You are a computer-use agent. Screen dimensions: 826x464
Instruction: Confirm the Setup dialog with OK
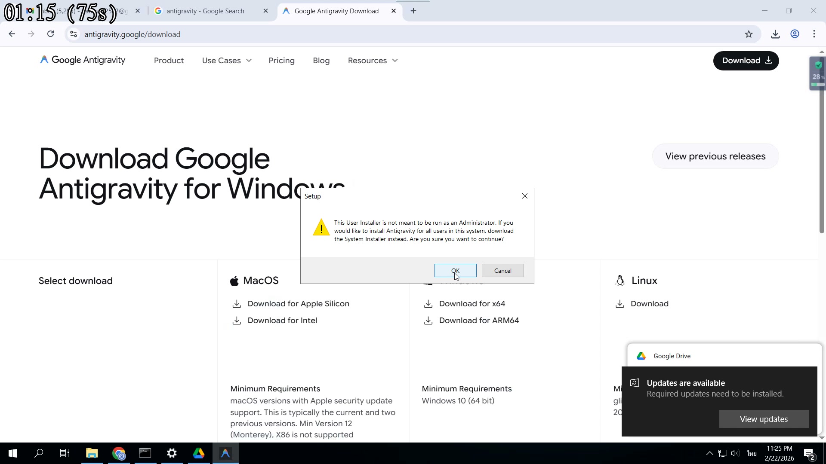coord(455,271)
